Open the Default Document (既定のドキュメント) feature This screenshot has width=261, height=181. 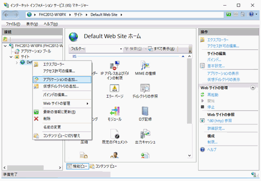(115, 137)
